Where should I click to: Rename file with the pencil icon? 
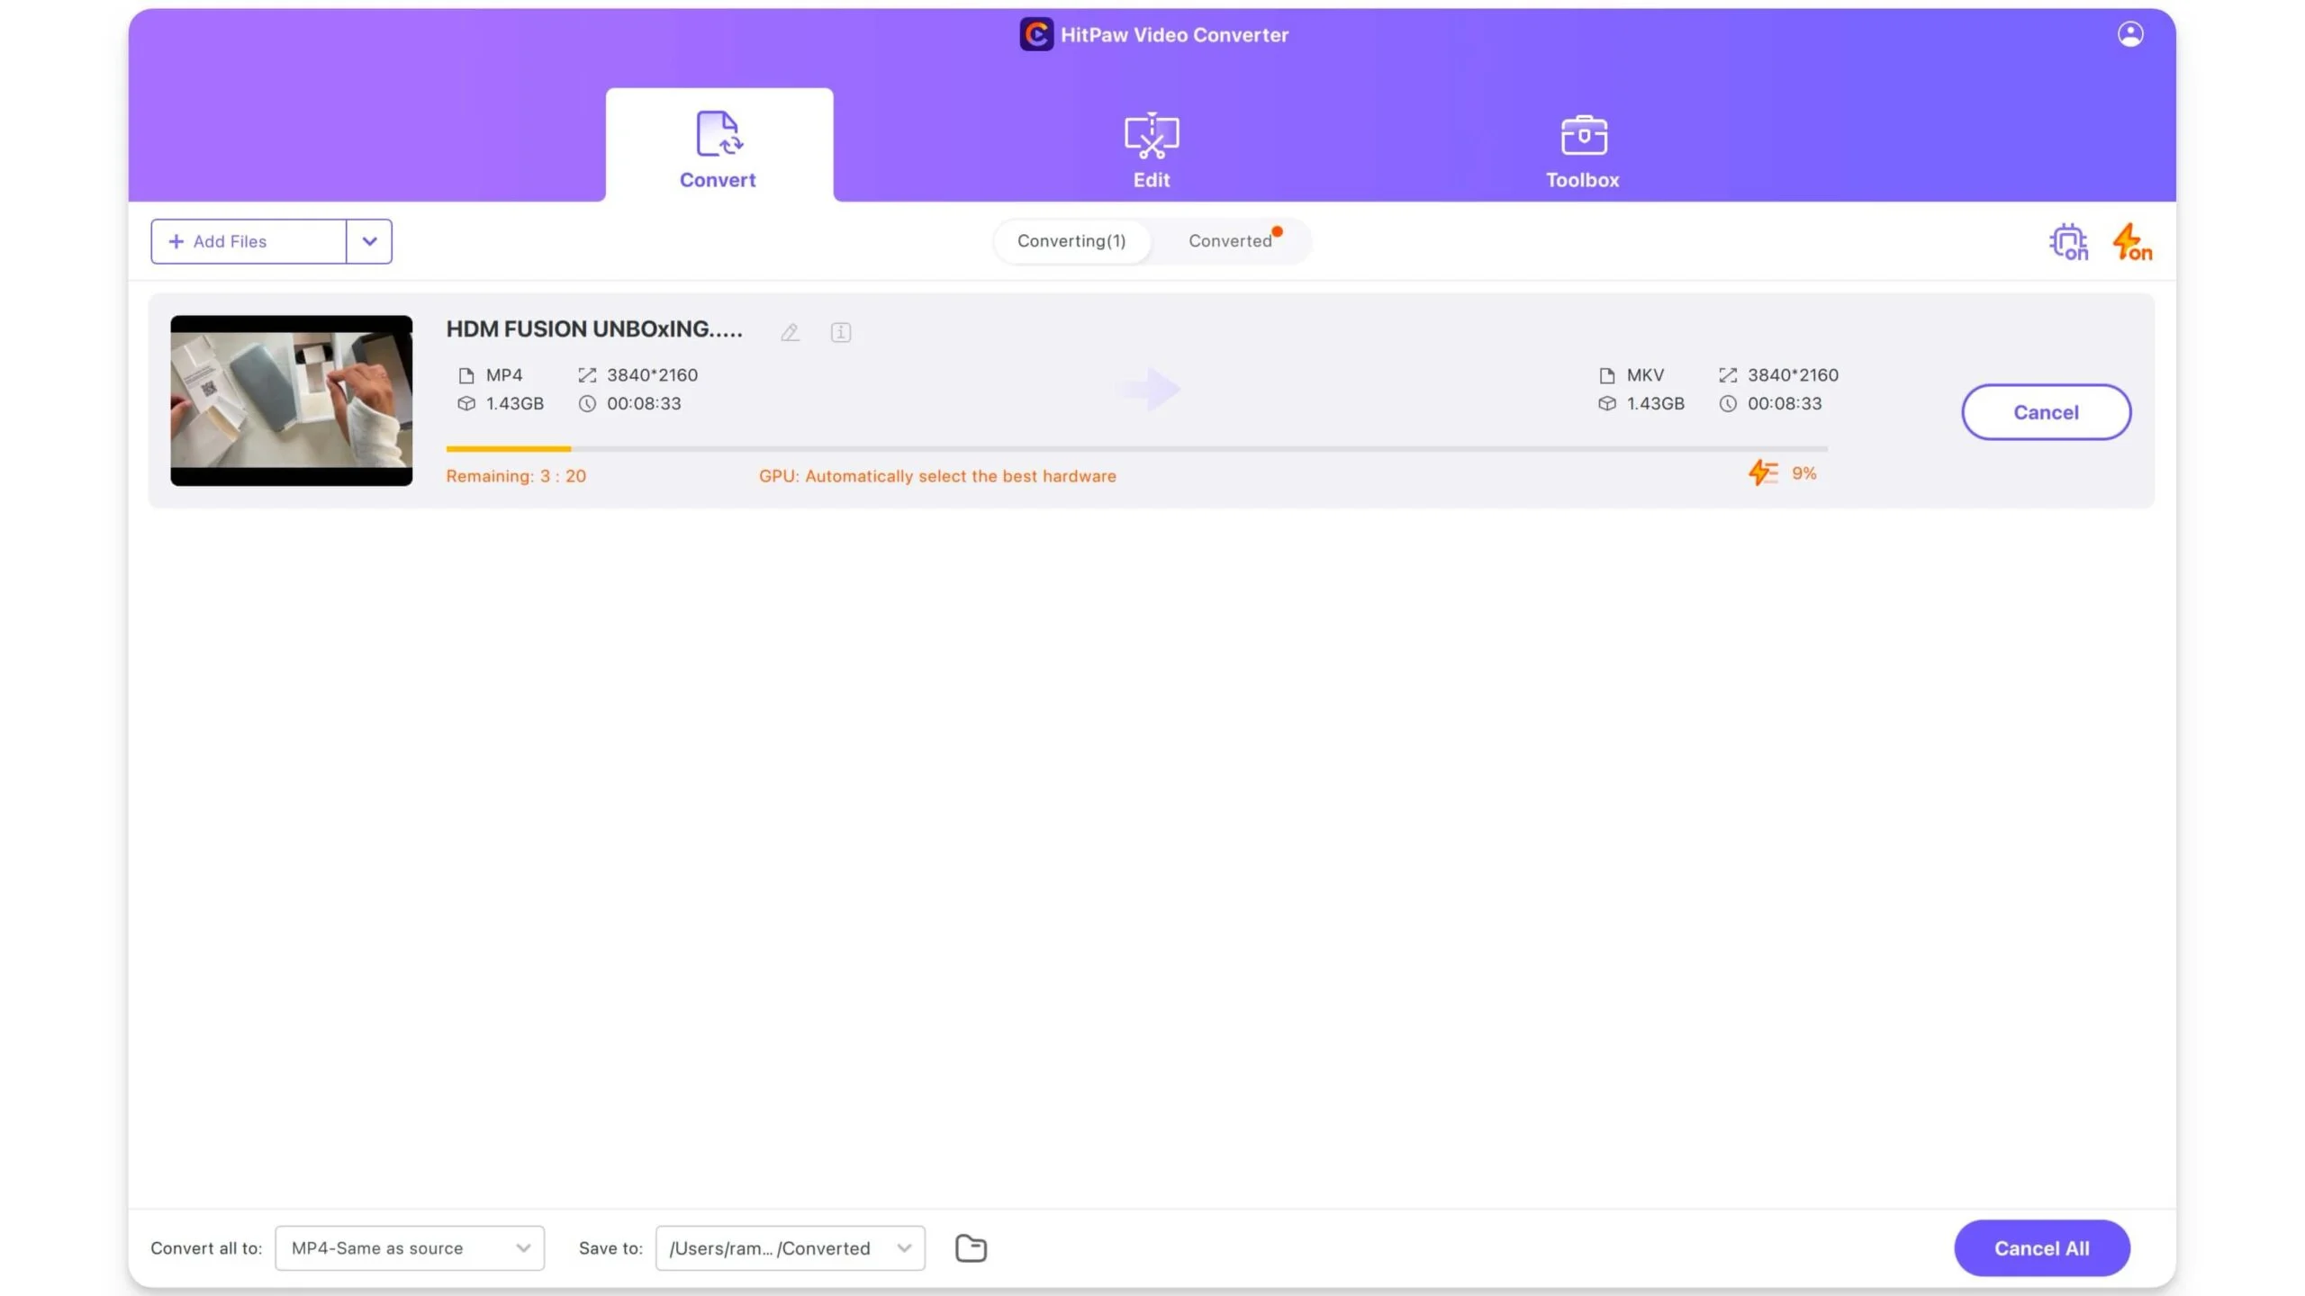790,332
